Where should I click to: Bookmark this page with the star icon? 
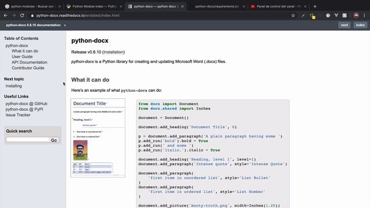point(293,16)
